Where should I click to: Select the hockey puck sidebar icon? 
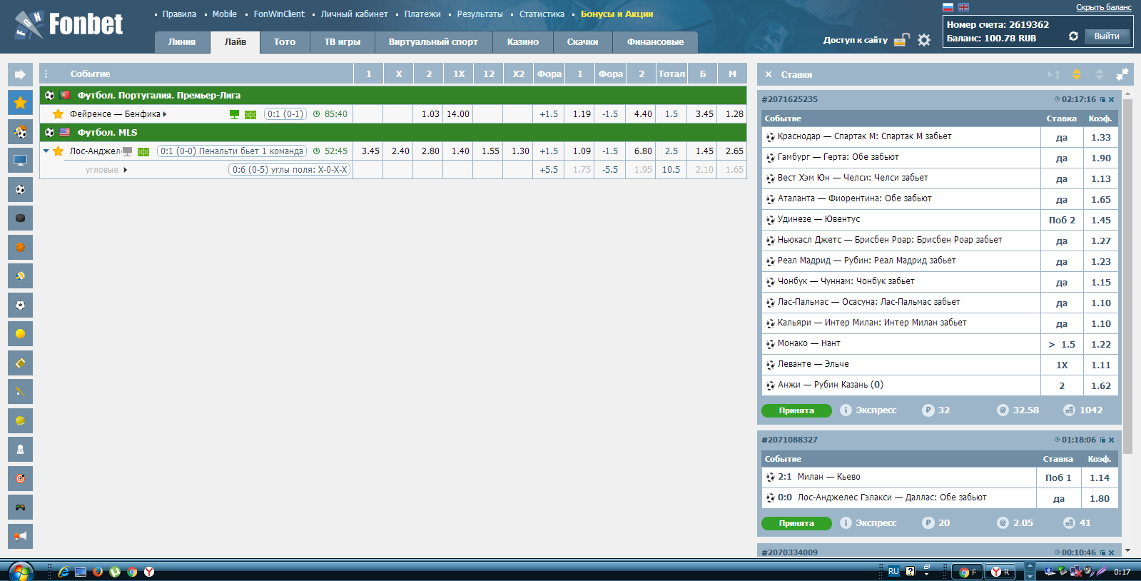tap(20, 218)
